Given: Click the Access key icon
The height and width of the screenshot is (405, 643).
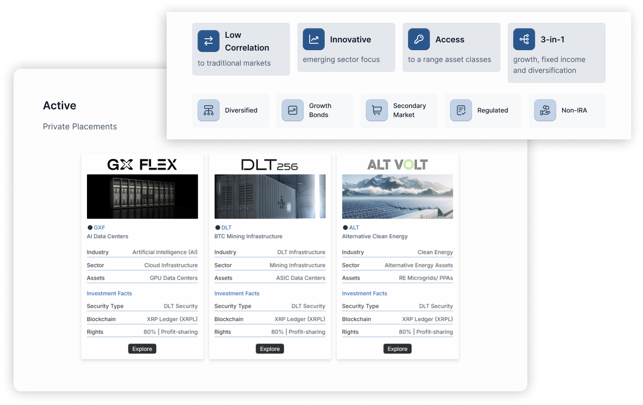Looking at the screenshot, I should [x=419, y=39].
